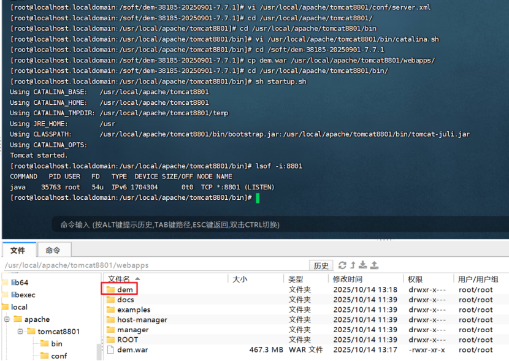Screen dimensions: 509x361
Task: Click the 2025/10/14 13:17 modified time
Action: tap(365, 349)
